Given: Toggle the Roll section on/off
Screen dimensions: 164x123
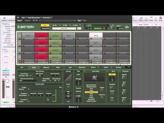Looking at the screenshot, I should click(x=108, y=71).
